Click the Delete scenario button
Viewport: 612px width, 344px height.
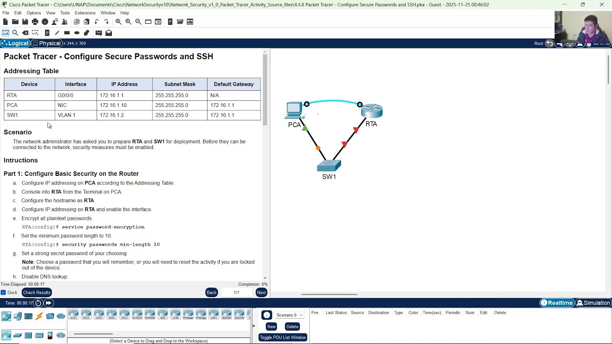pos(292,327)
